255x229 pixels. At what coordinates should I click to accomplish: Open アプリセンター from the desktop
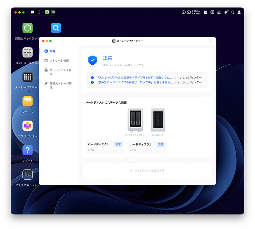pyautogui.click(x=27, y=126)
